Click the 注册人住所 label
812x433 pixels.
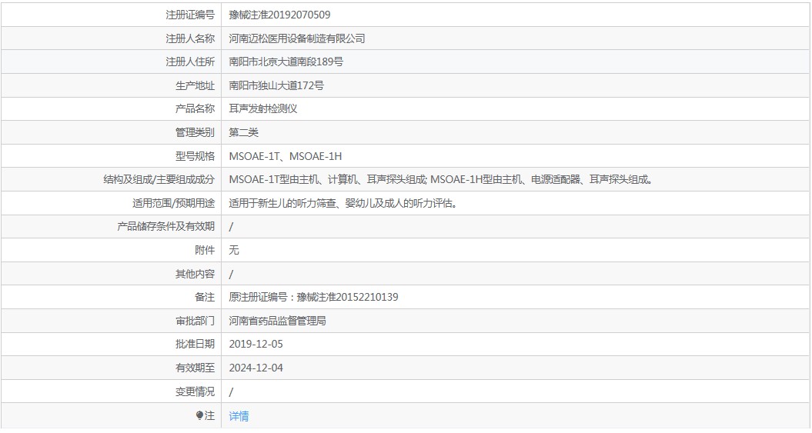pyautogui.click(x=190, y=62)
